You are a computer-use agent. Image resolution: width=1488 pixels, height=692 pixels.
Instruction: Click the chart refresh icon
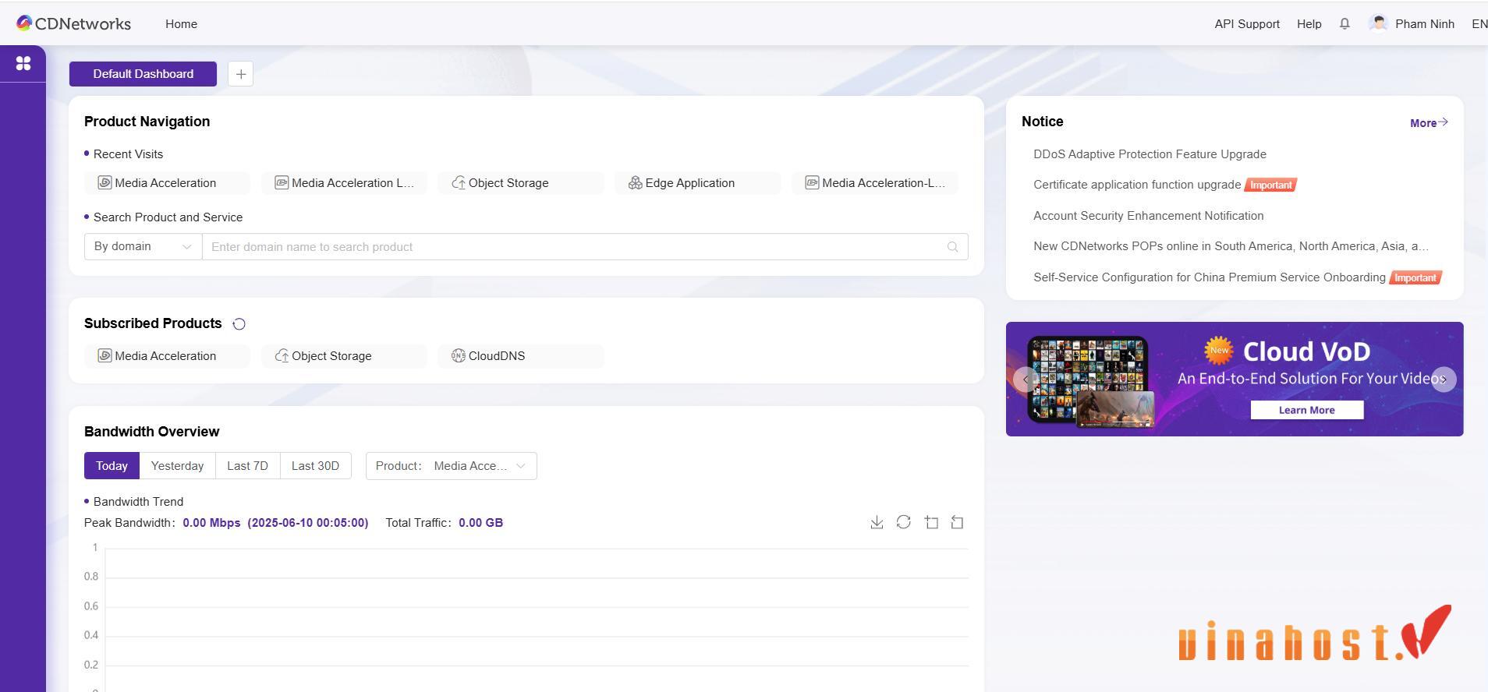tap(903, 522)
